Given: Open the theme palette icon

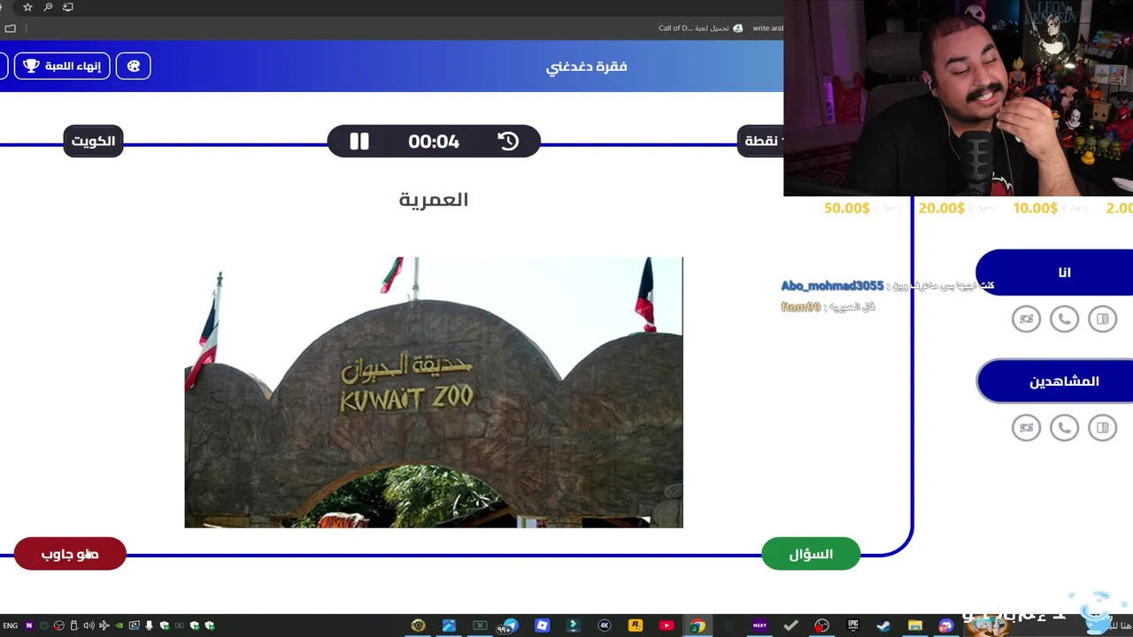Looking at the screenshot, I should [134, 66].
